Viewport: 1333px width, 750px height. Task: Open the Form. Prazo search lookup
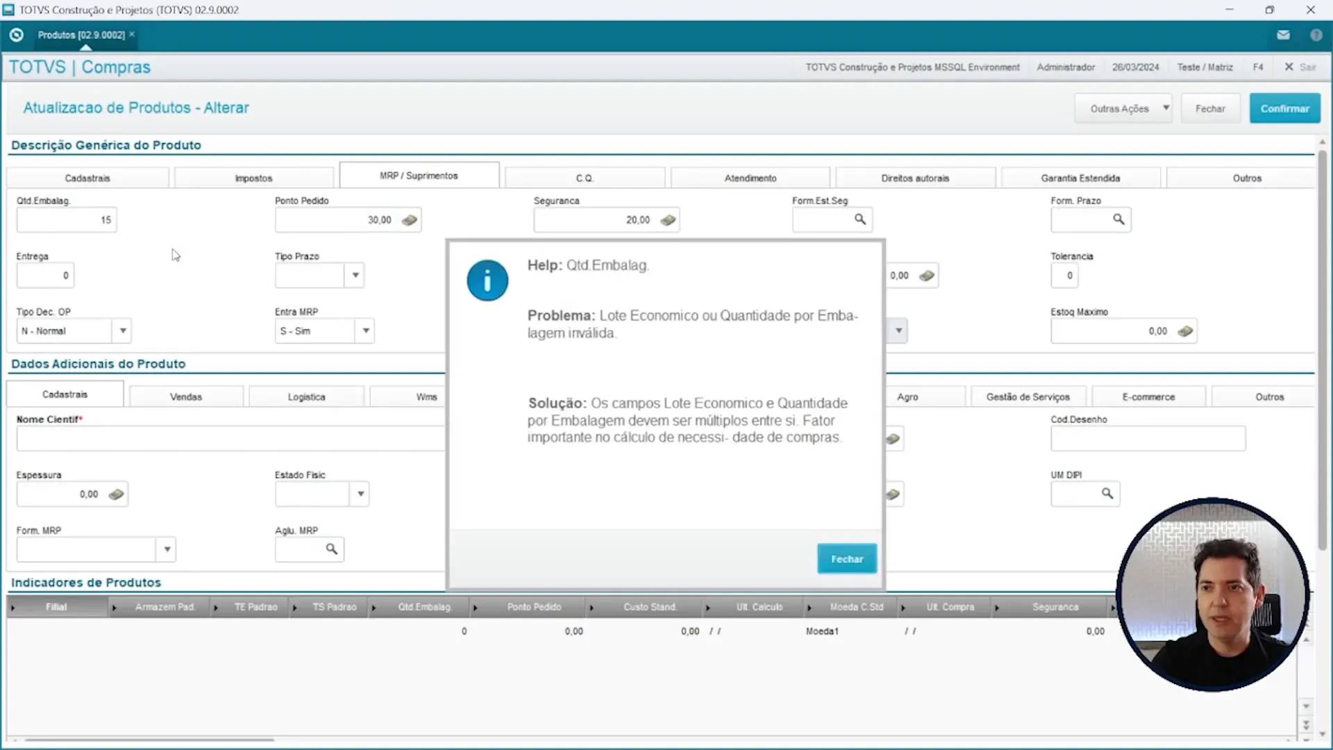(1118, 219)
